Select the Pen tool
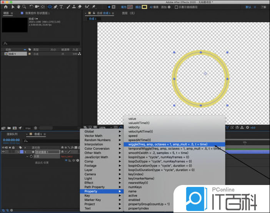This screenshot has width=270, height=213. click(56, 7)
